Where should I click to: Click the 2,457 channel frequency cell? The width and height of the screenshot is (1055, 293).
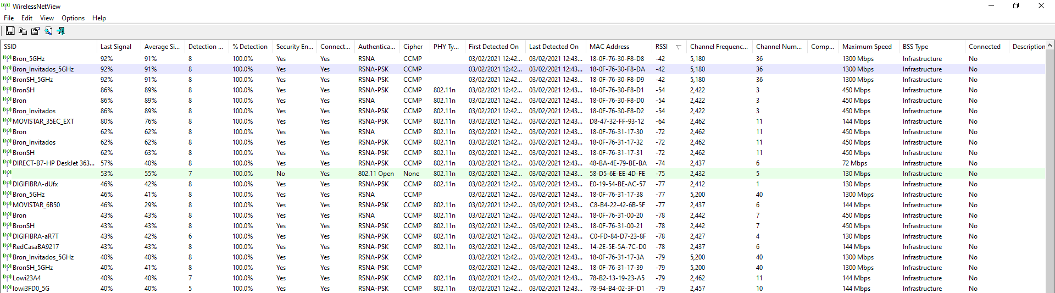click(698, 289)
